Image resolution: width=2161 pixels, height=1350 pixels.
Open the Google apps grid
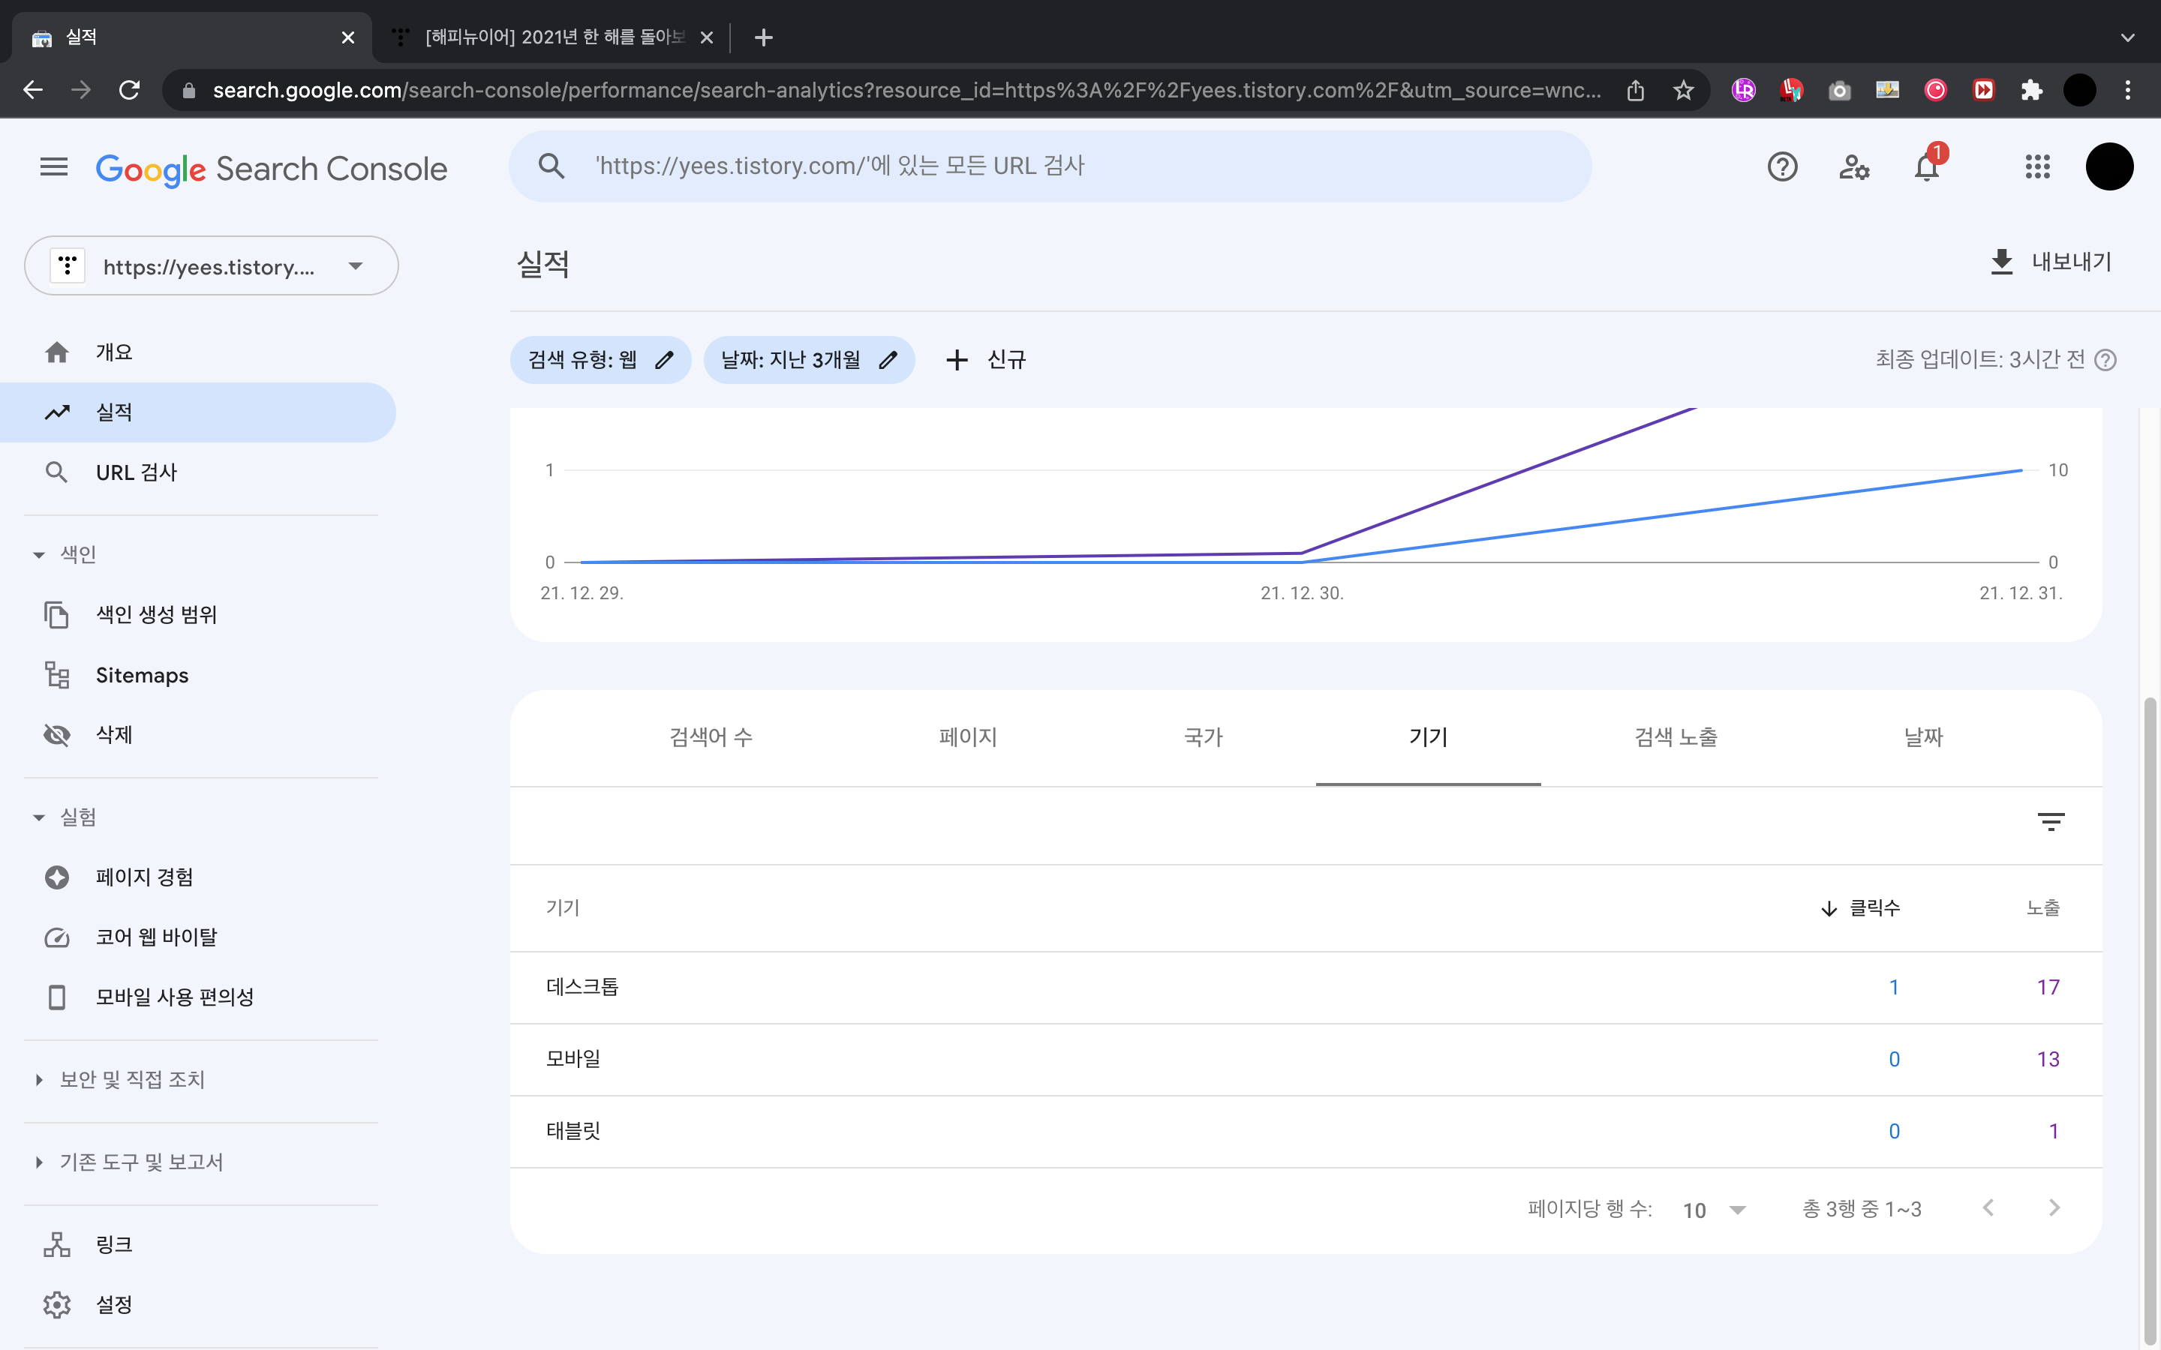tap(2037, 167)
